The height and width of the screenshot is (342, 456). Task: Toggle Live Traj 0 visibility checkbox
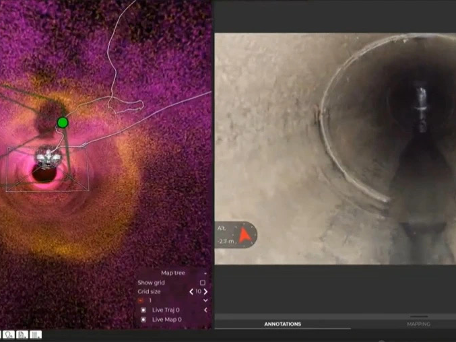[x=143, y=310]
